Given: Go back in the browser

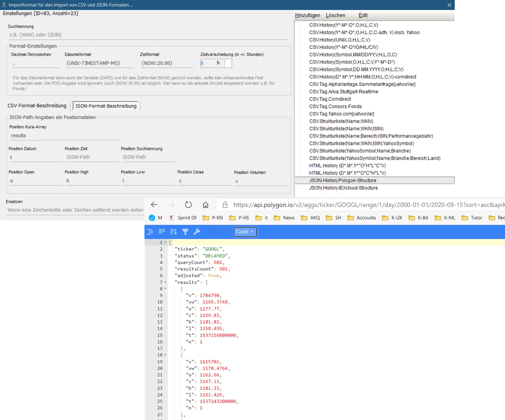Looking at the screenshot, I should tap(154, 205).
